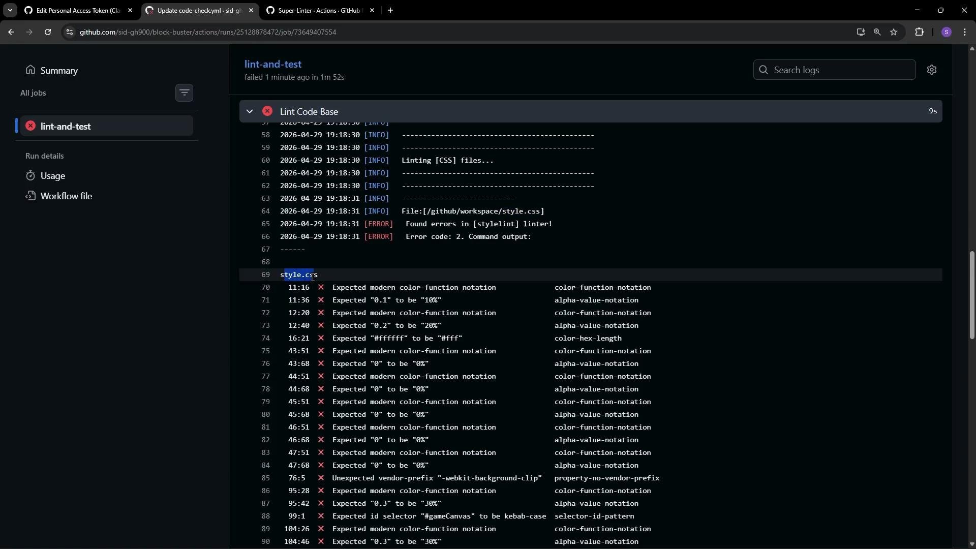Image resolution: width=976 pixels, height=549 pixels.
Task: Open the Chrome three-dot menu
Action: point(965,32)
